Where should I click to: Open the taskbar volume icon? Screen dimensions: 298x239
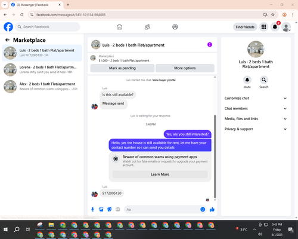[x=260, y=234]
